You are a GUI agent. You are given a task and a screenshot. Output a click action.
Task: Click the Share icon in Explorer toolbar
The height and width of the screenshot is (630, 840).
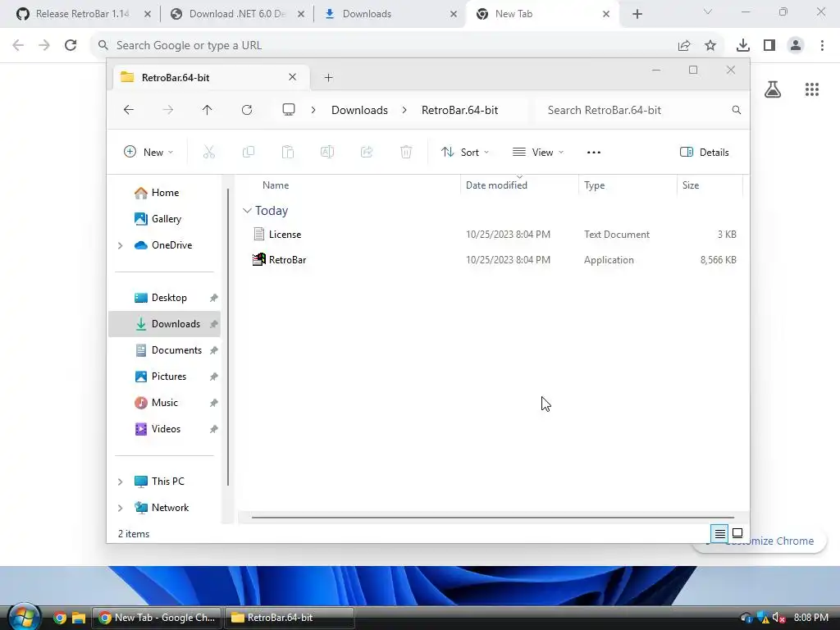pos(367,152)
